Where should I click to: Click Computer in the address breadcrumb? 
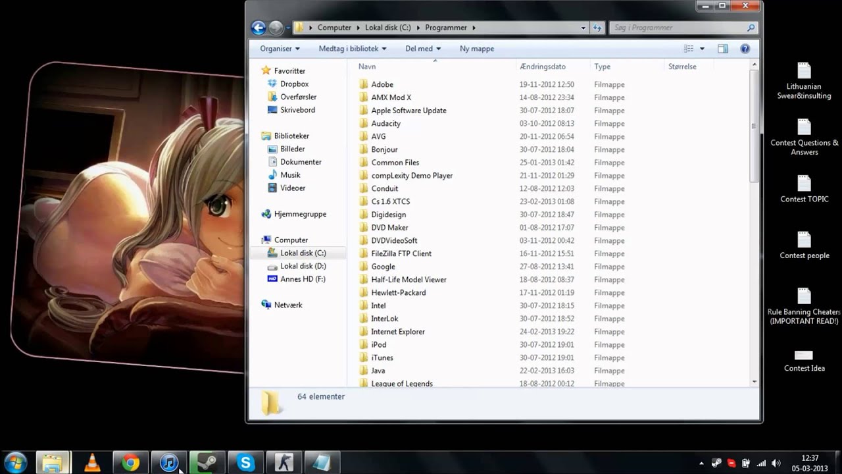point(334,28)
